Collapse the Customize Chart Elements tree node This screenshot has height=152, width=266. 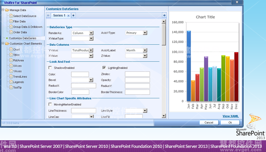coord(3,43)
